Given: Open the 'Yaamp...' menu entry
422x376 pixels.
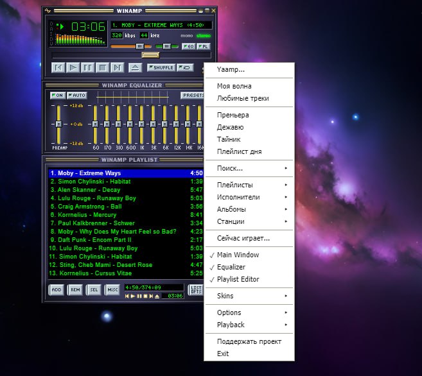Looking at the screenshot, I should (x=249, y=69).
